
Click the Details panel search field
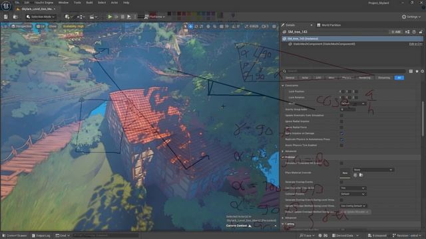(x=345, y=71)
